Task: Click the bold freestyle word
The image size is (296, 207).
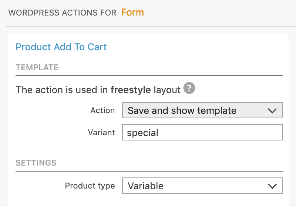Action: click(x=131, y=90)
